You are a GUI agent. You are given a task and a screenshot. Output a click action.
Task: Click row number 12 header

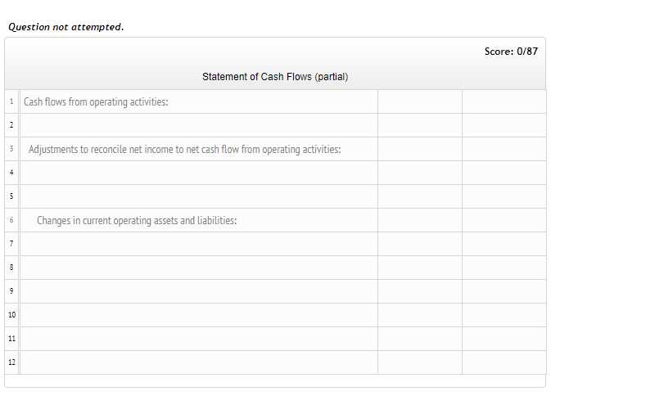tap(11, 362)
